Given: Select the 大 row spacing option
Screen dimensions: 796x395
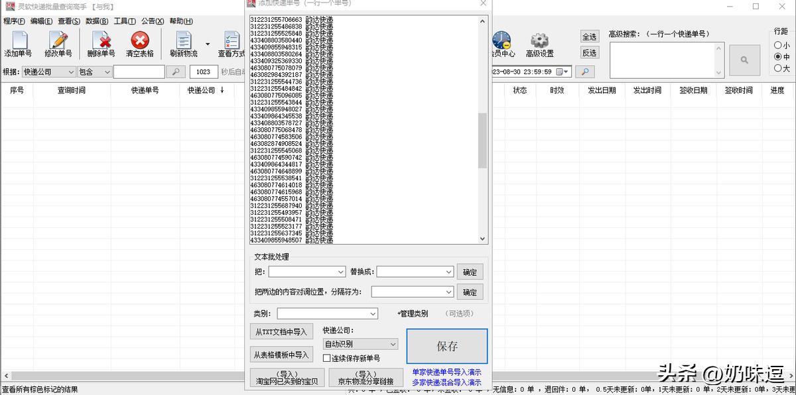Looking at the screenshot, I should coord(777,68).
